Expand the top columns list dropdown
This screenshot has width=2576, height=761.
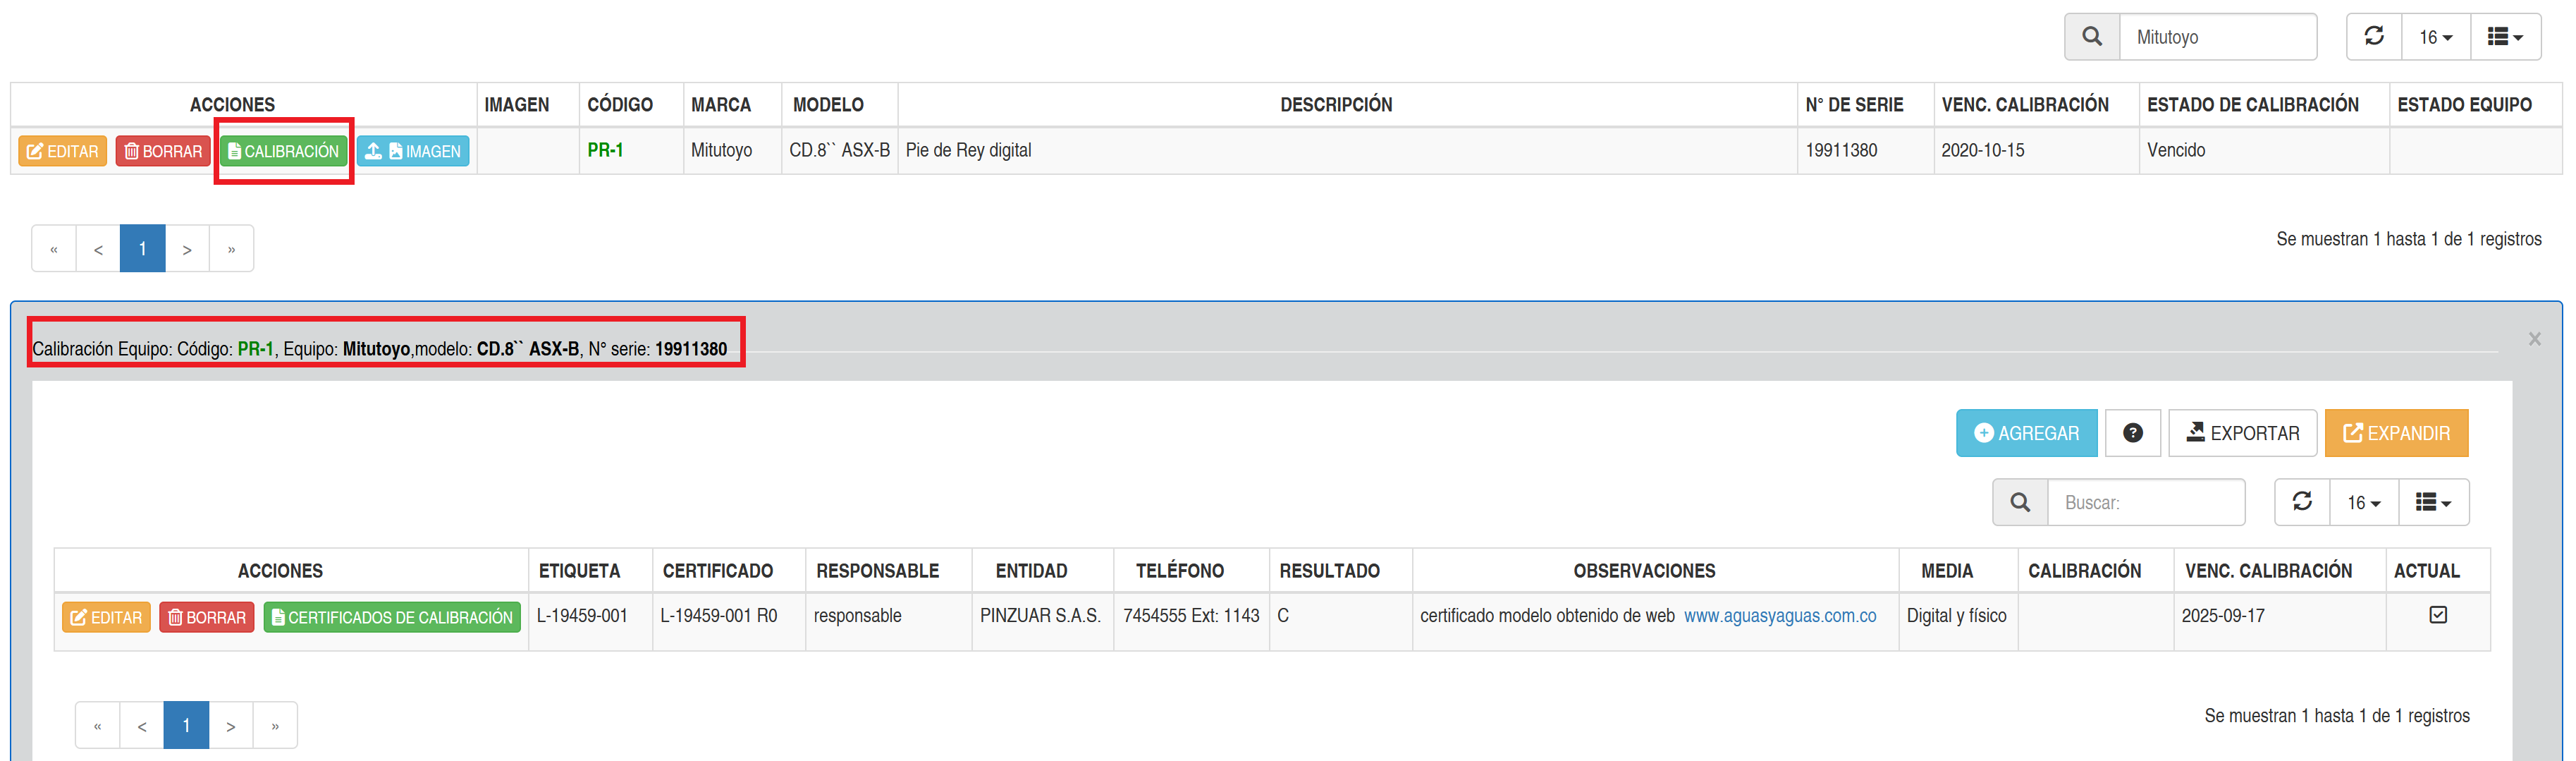point(2505,37)
